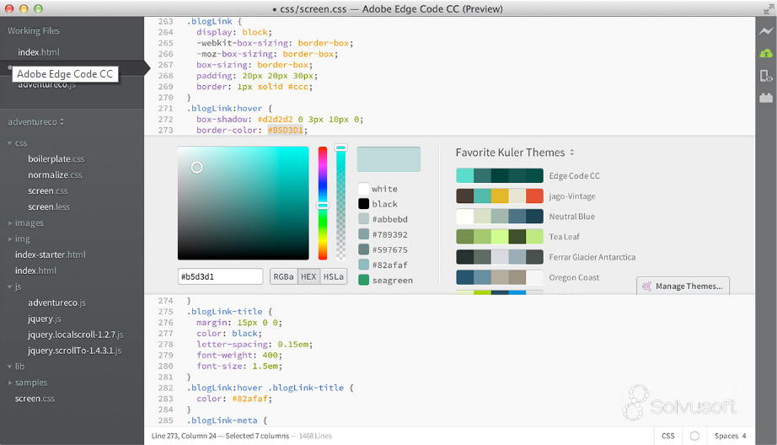Open screen.less file
The height and width of the screenshot is (445, 777).
click(49, 206)
